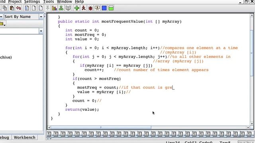Screen dimensions: 255x143
Task: Switch to the Workbench tab
Action: (25, 137)
